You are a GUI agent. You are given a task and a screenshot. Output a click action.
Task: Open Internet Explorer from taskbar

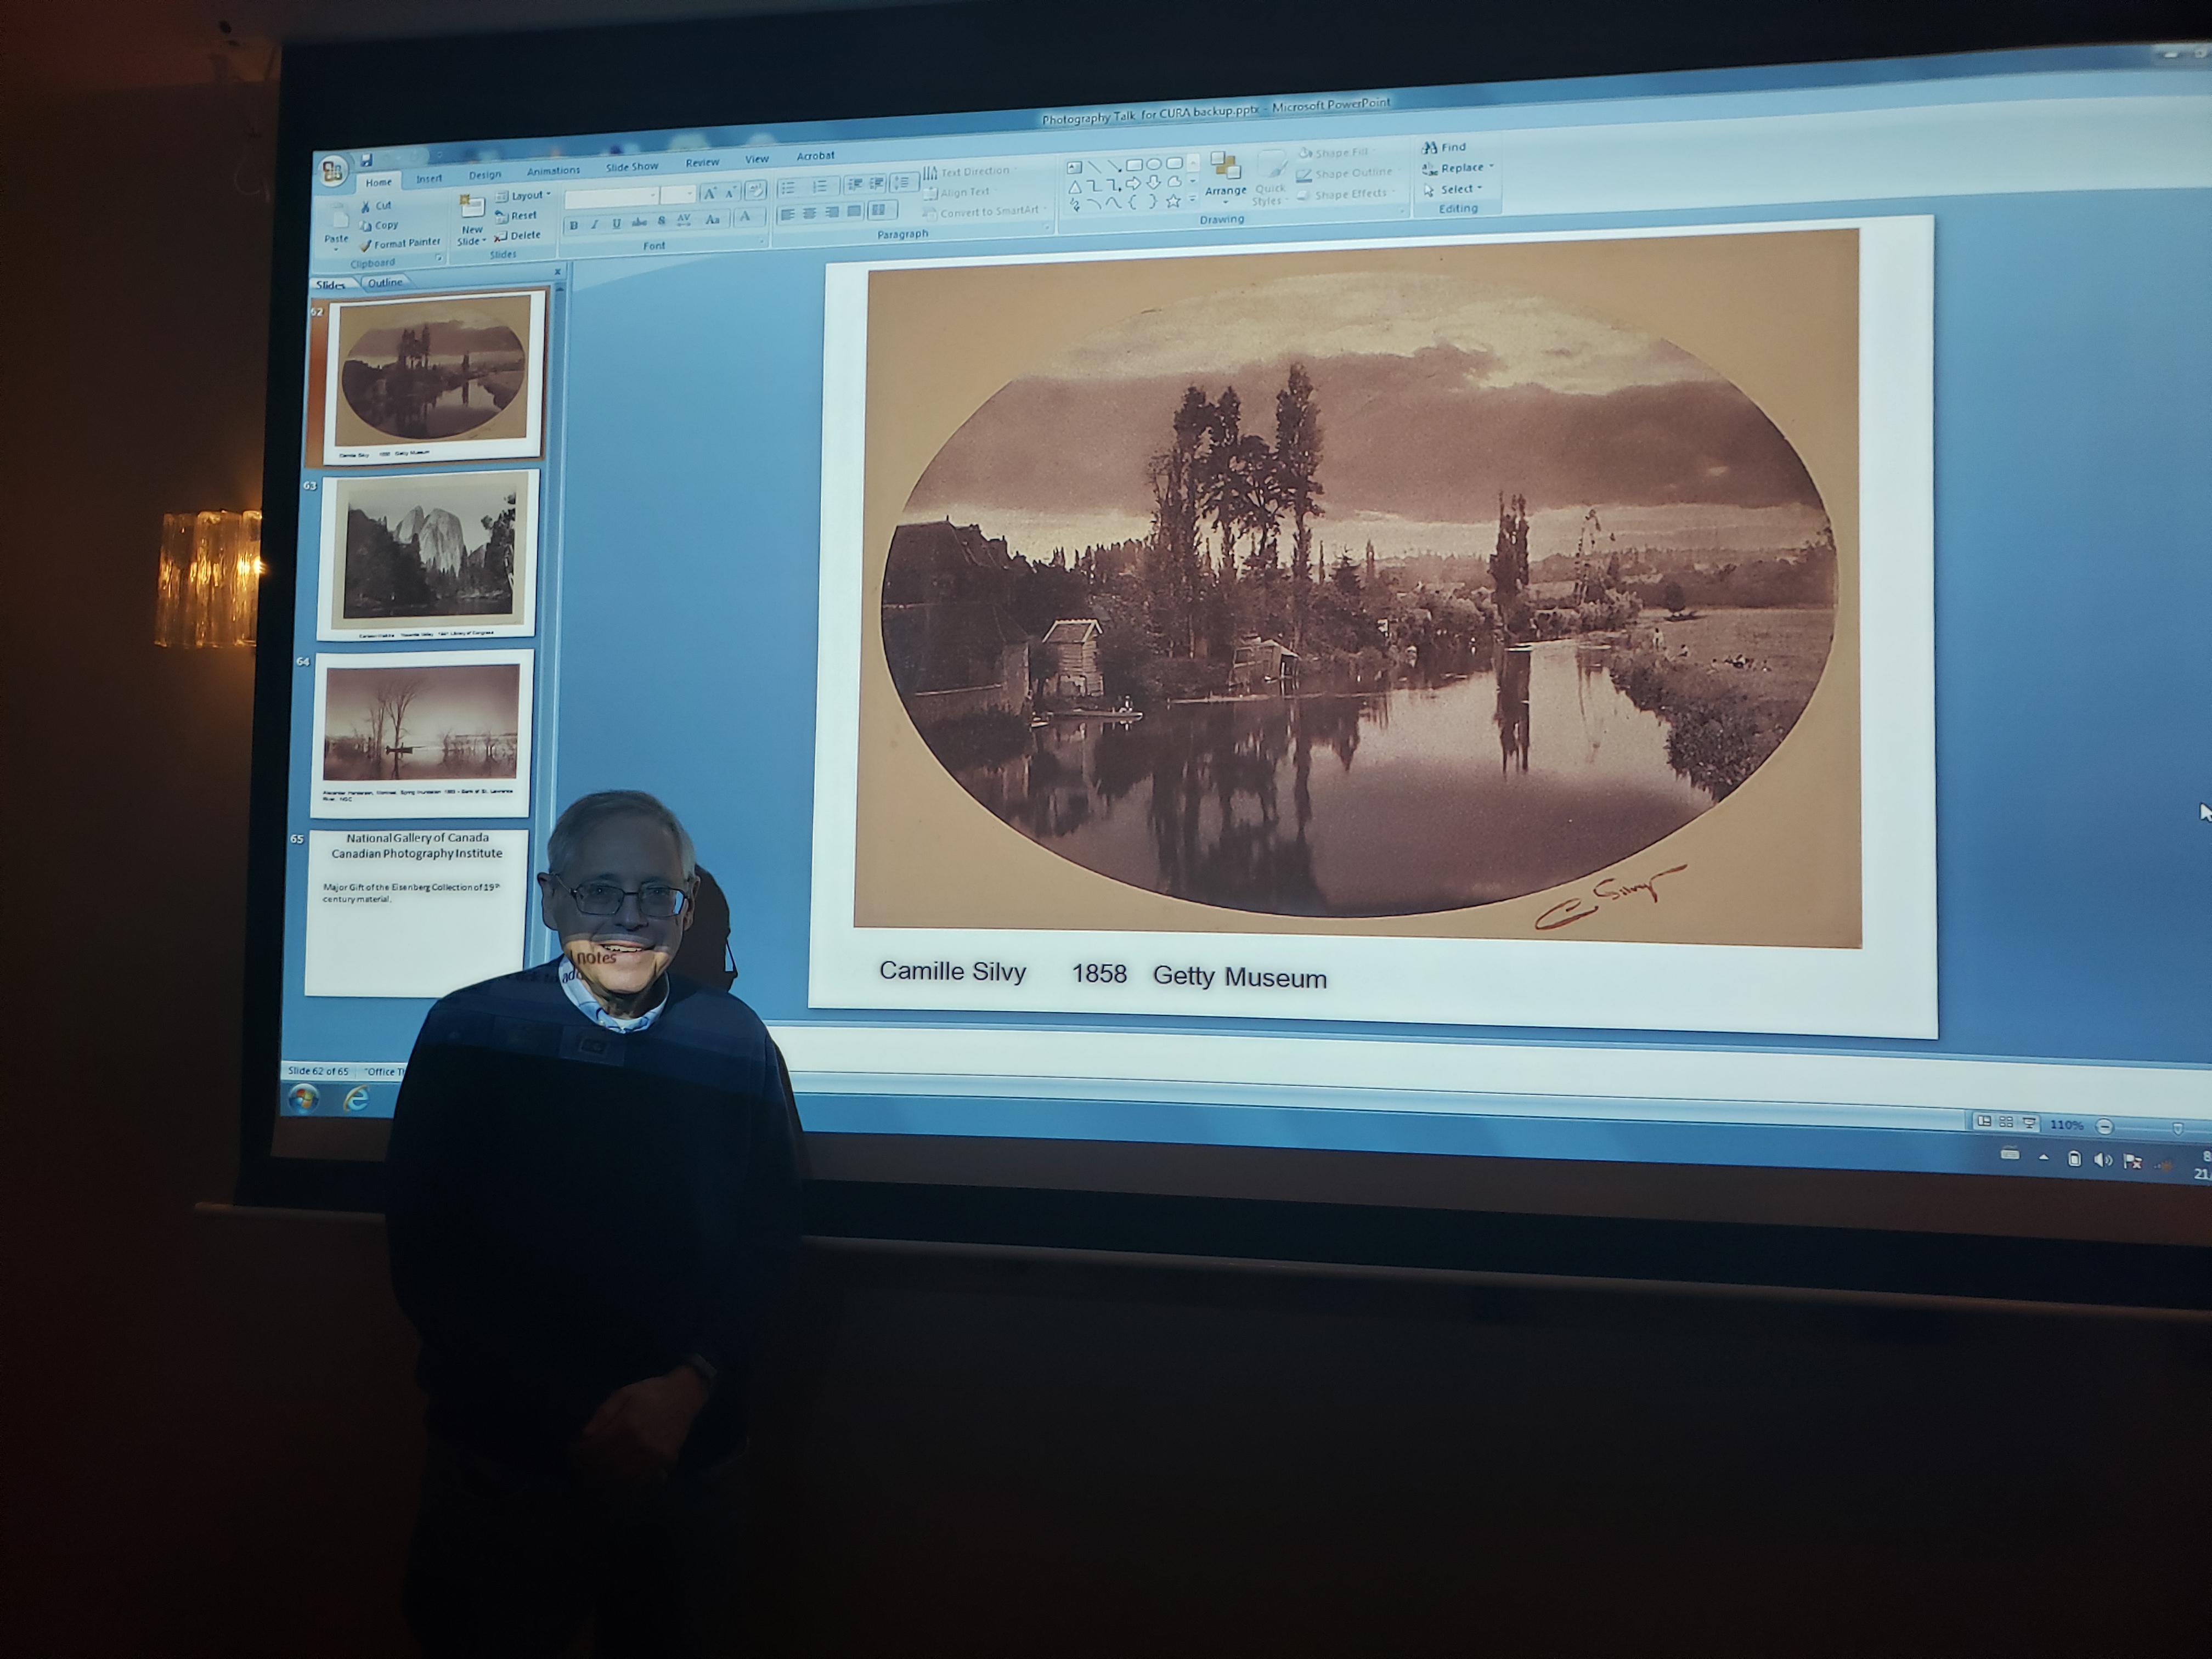[356, 1099]
